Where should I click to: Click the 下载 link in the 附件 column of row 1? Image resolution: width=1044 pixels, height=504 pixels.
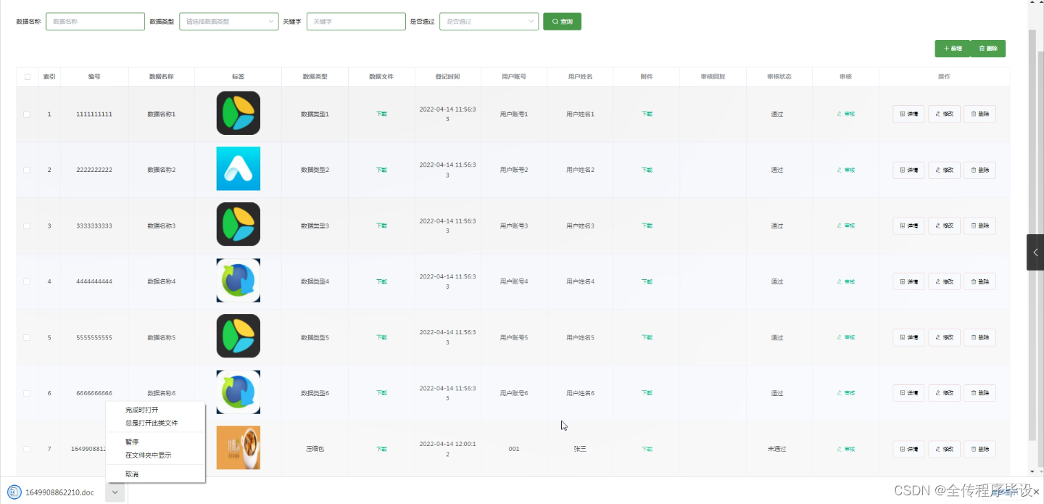[646, 113]
